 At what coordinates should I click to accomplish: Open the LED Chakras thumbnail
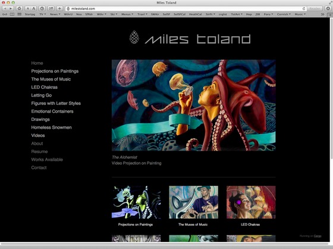tap(251, 202)
